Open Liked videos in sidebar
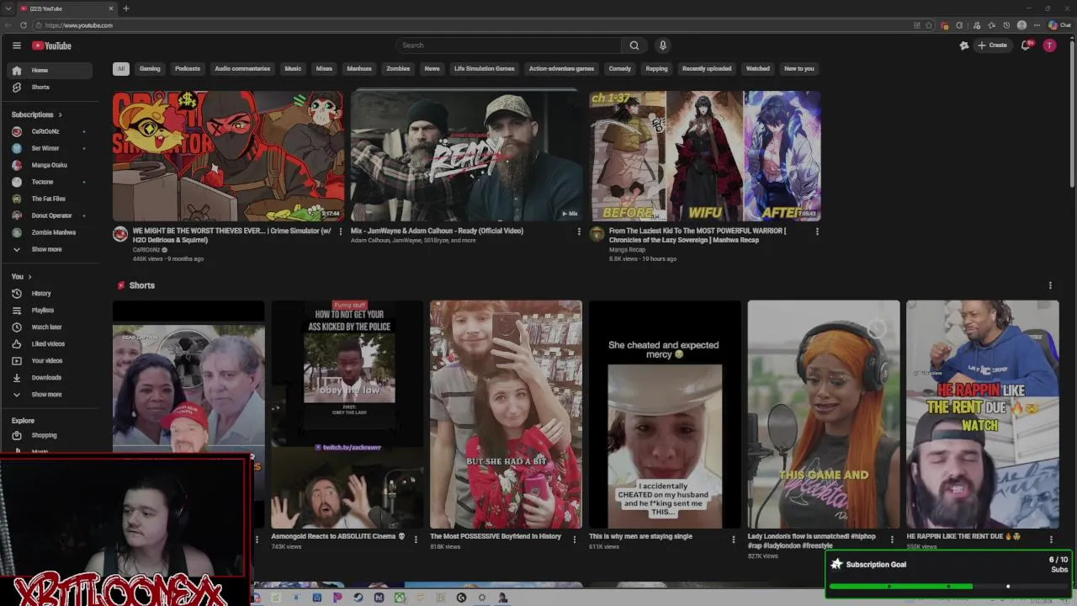 (x=50, y=344)
